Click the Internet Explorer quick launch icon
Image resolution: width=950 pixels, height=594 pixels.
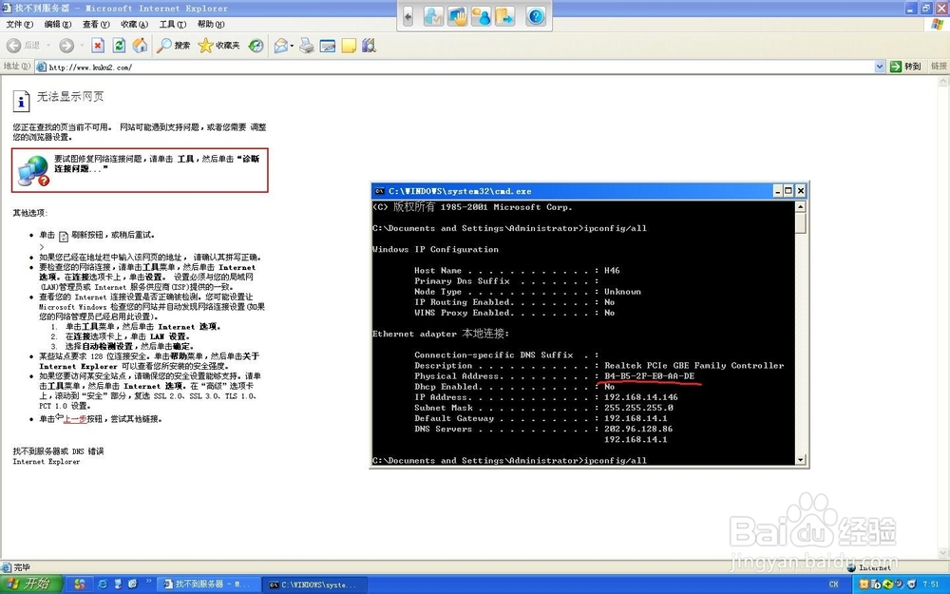tap(103, 584)
